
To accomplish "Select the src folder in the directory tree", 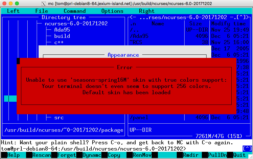I will click(x=59, y=118).
